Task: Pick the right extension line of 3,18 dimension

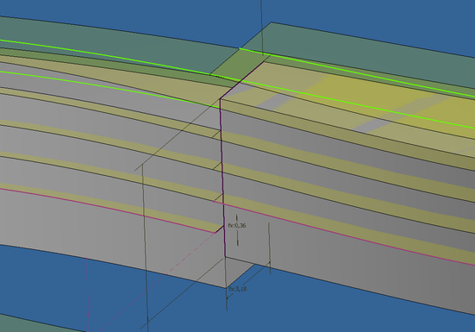Action: tap(270, 248)
